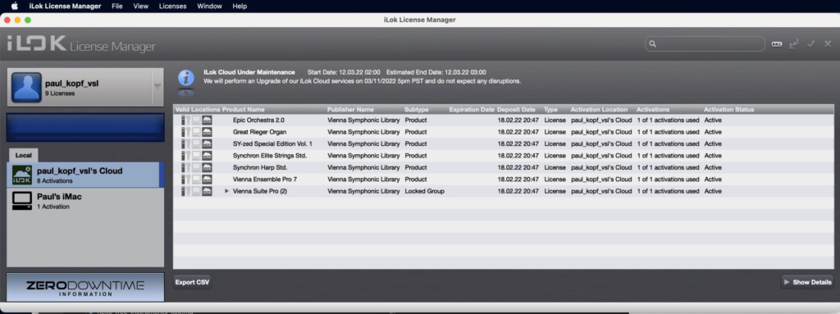Click 'Active' status in Epic Orchestra row
Image resolution: width=840 pixels, height=314 pixels.
713,120
